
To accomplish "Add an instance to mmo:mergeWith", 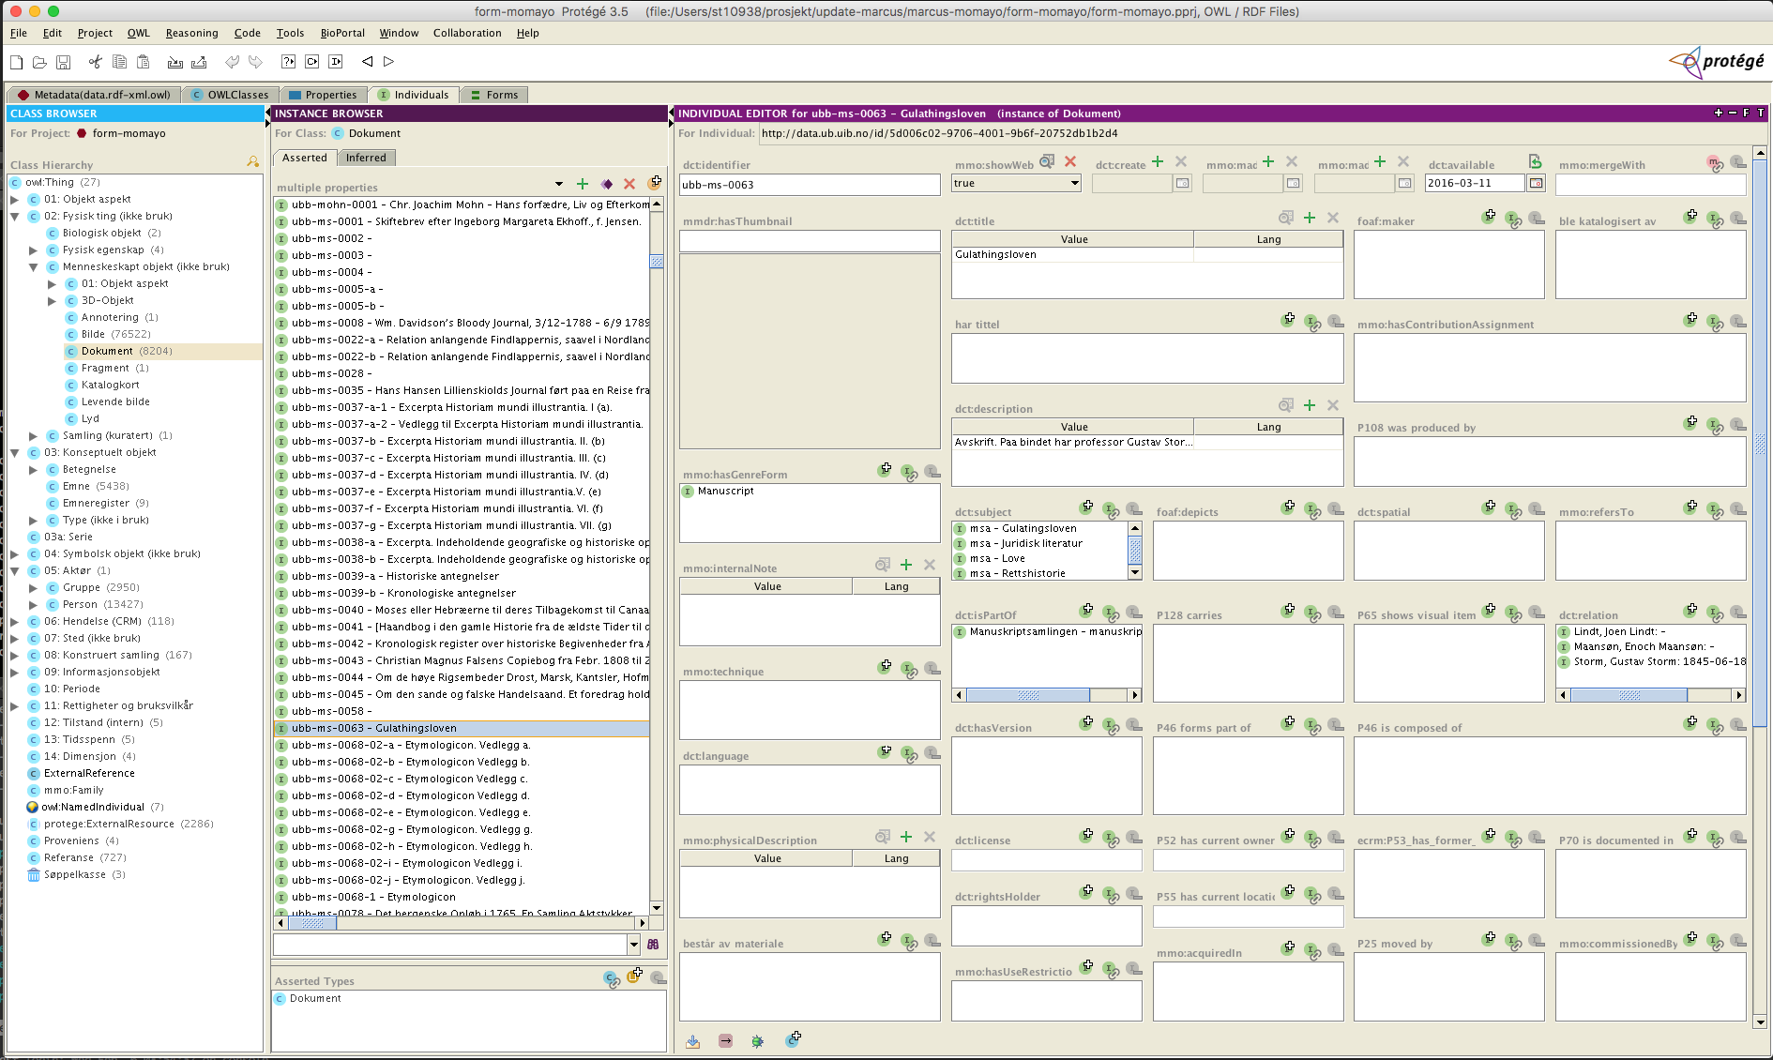I will point(1715,163).
